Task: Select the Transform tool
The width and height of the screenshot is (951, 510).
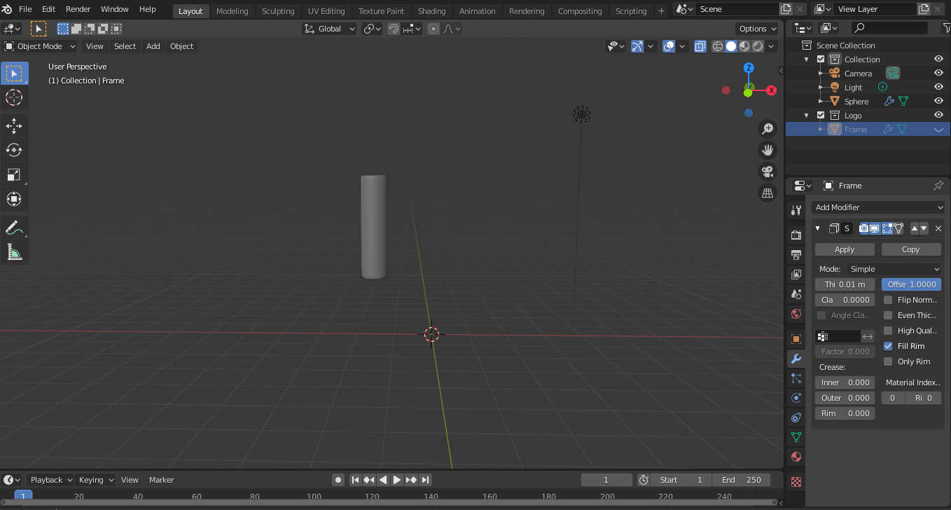Action: (x=14, y=199)
